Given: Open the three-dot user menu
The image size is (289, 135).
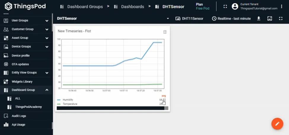Looking at the screenshot, I should (281, 7).
